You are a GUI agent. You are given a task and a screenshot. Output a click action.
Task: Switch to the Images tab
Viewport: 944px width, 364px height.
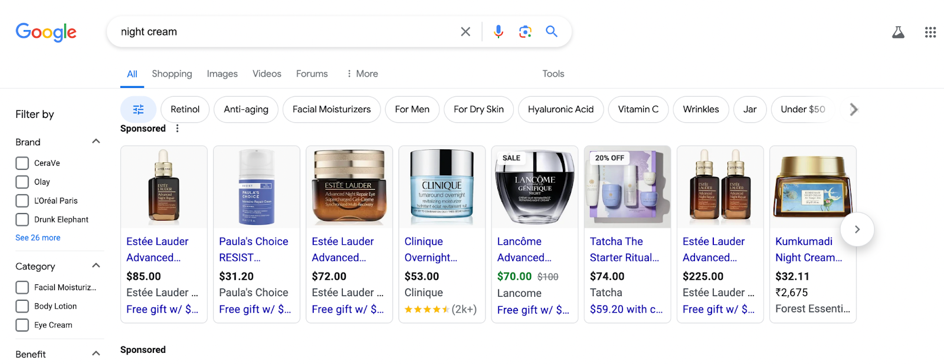(x=222, y=74)
